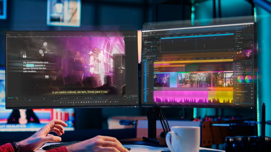Click Mark In icon in program monitor

[63, 102]
